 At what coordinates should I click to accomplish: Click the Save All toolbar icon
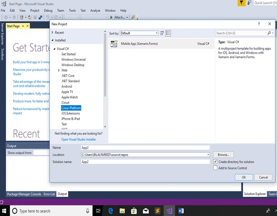(40, 17)
